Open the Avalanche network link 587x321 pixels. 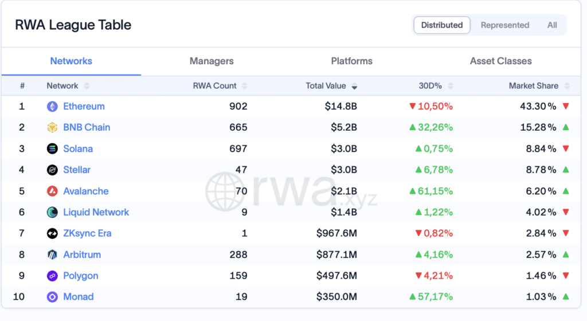[x=86, y=191]
